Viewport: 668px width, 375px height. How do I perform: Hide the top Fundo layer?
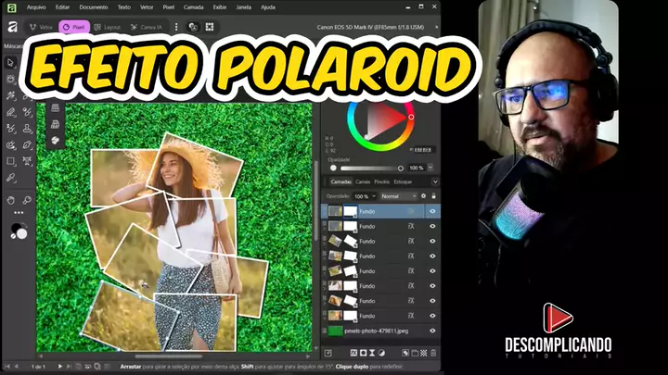432,211
